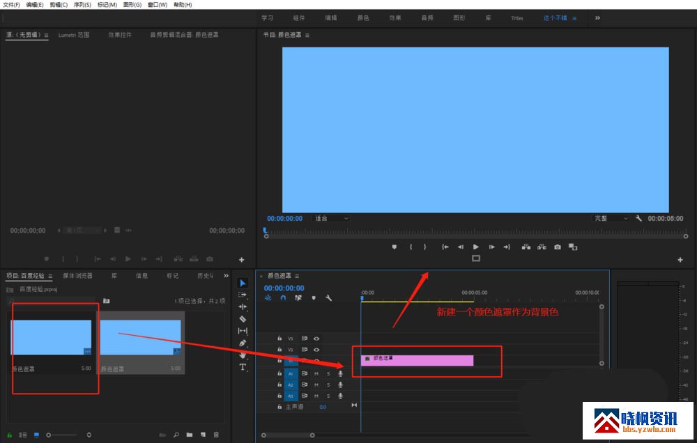Play the sequence in Program monitor
697x443 pixels.
pyautogui.click(x=476, y=247)
